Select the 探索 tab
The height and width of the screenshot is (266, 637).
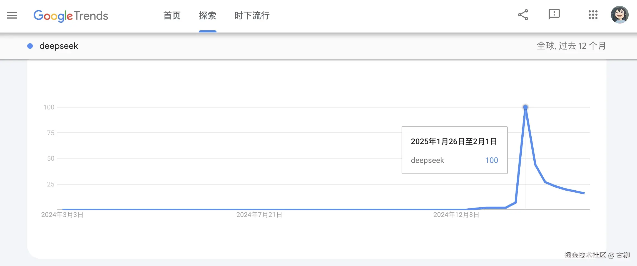208,16
